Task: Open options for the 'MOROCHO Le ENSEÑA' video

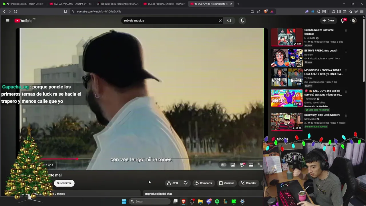Action: 346,71
